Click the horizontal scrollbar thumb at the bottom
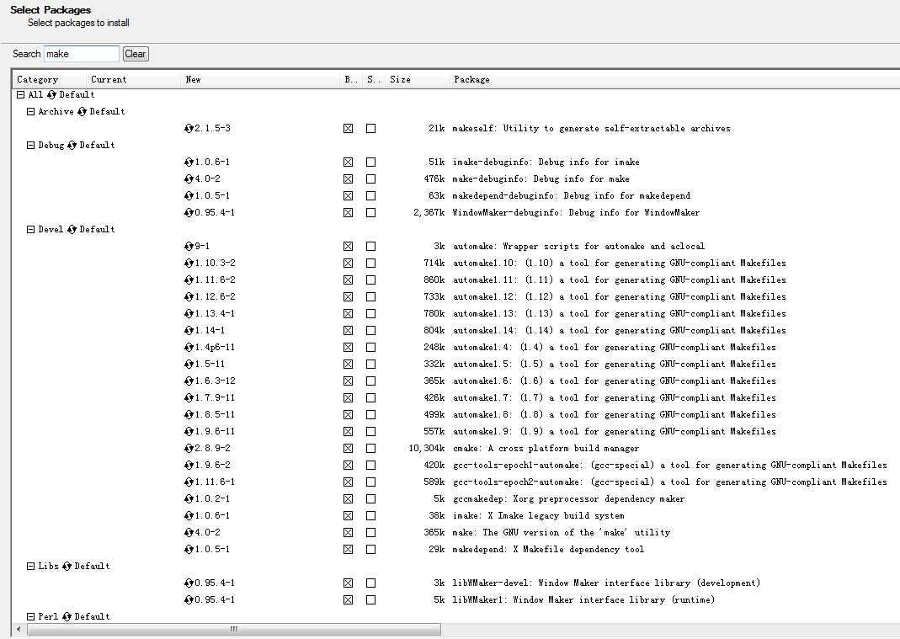The image size is (900, 639). (x=233, y=629)
